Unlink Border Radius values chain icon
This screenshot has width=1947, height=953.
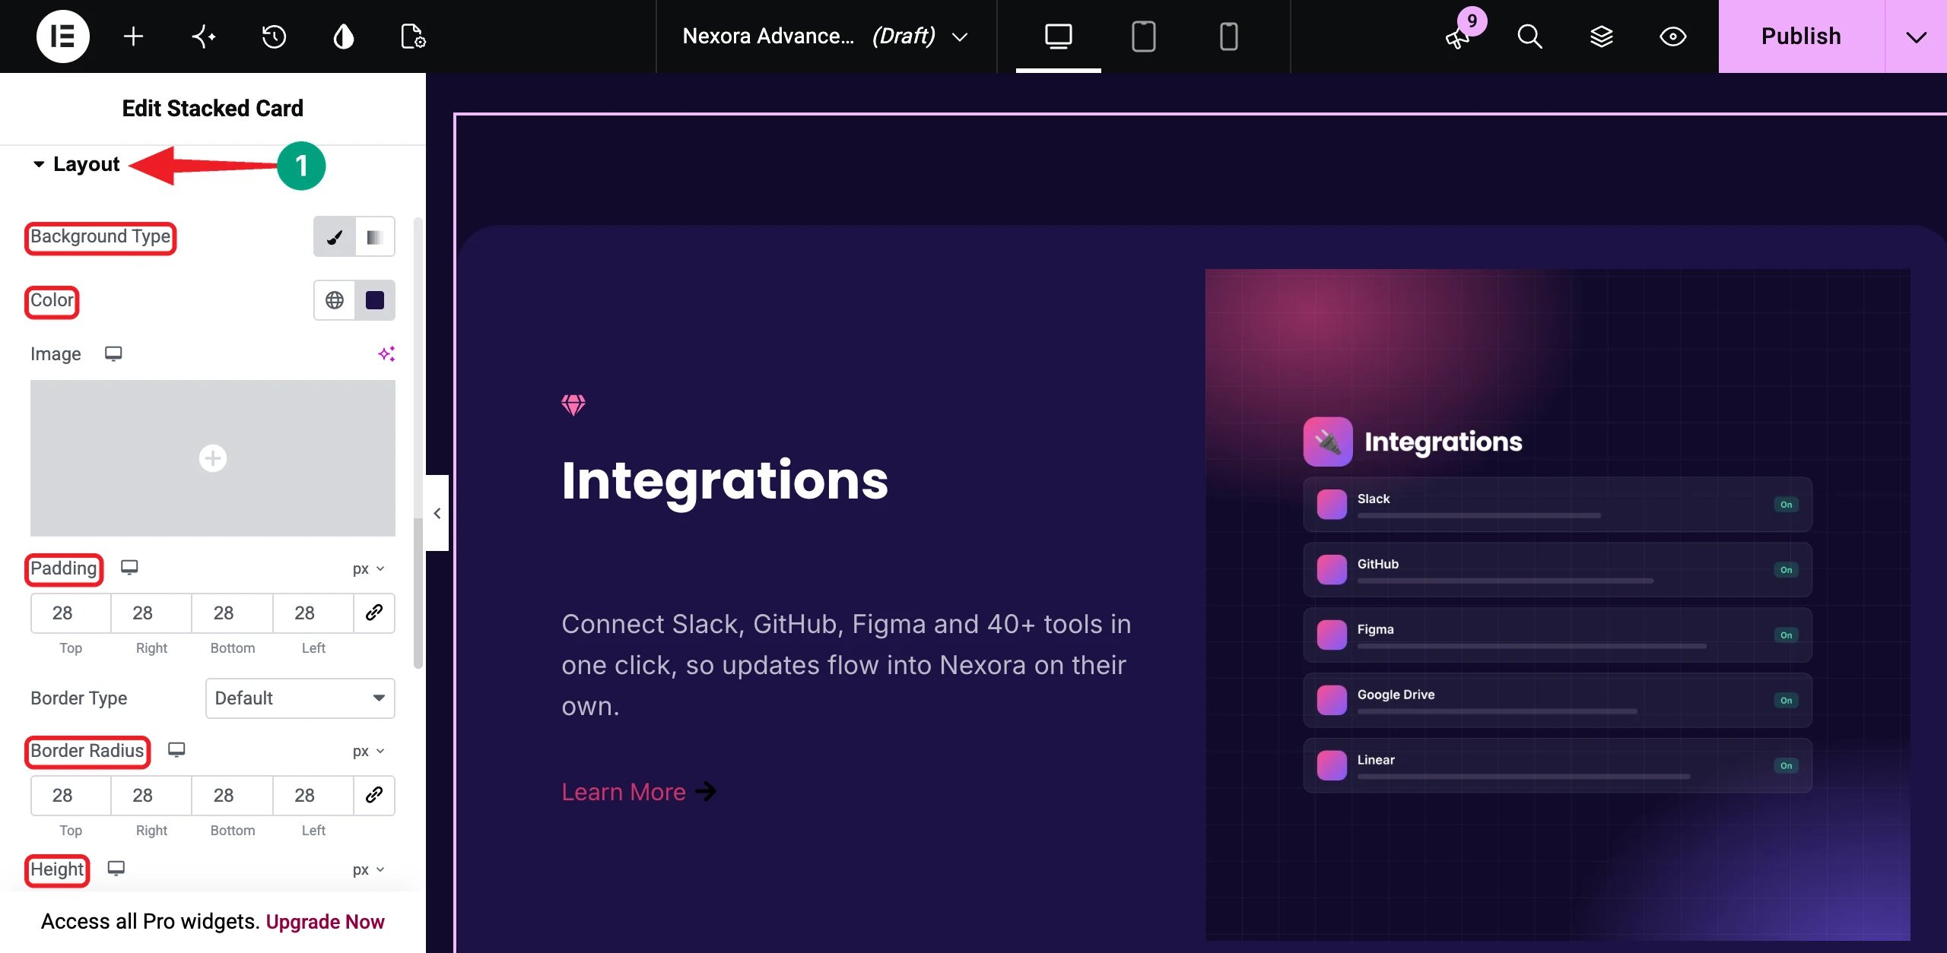(374, 795)
